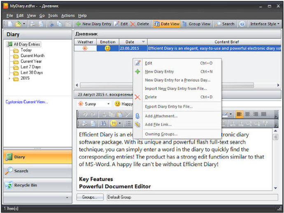
Task: Toggle align right formatting
Action: tap(256, 114)
